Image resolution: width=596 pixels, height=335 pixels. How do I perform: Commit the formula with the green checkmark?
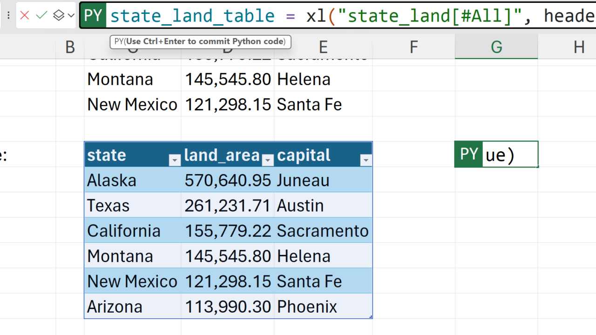click(42, 15)
